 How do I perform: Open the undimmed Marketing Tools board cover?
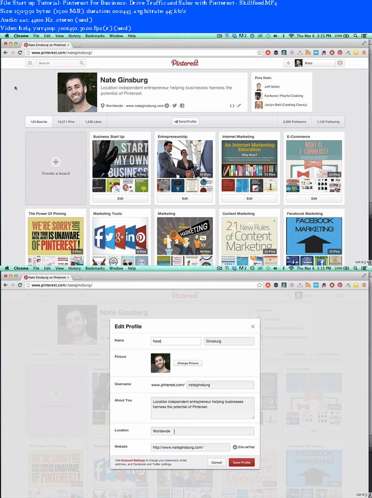120,236
